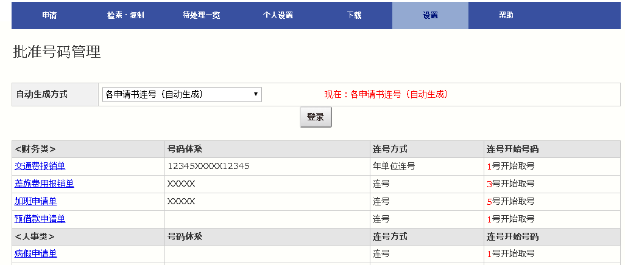Click the red 现在：各申请书连号 status text

point(386,94)
